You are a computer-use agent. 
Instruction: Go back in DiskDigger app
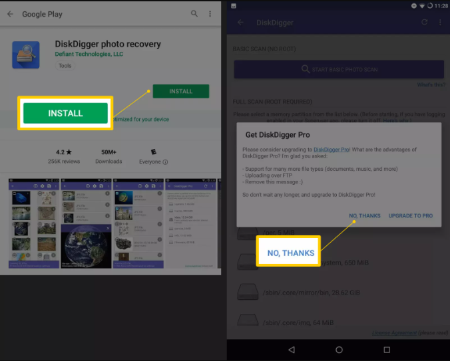[240, 23]
